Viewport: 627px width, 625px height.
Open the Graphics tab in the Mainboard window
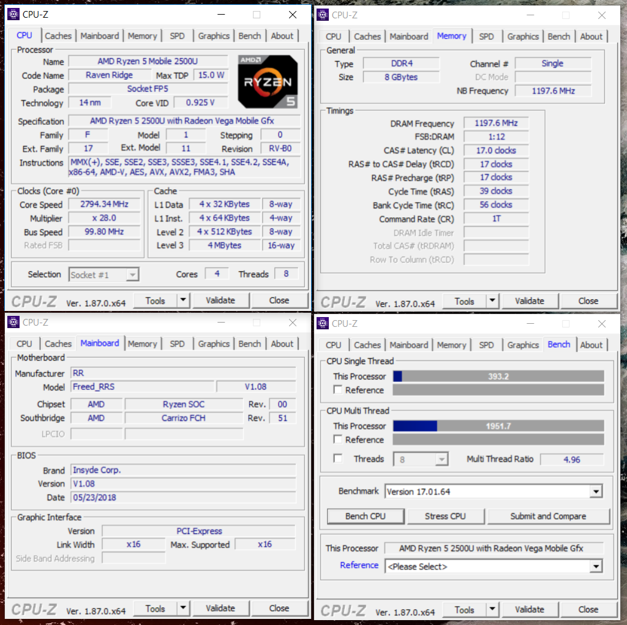214,344
